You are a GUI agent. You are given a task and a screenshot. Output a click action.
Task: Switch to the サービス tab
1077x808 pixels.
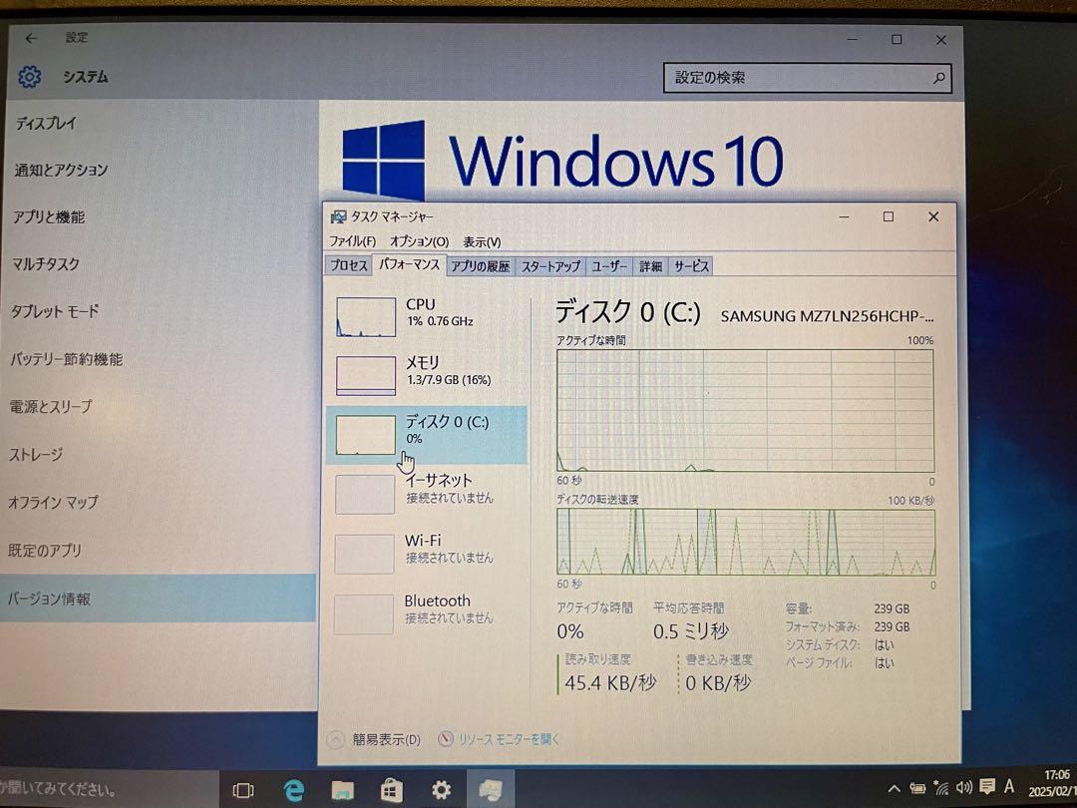pos(691,266)
